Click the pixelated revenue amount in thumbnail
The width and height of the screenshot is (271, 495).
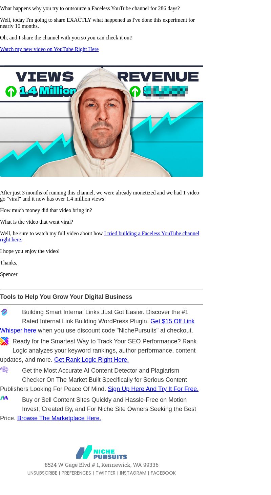(166, 91)
